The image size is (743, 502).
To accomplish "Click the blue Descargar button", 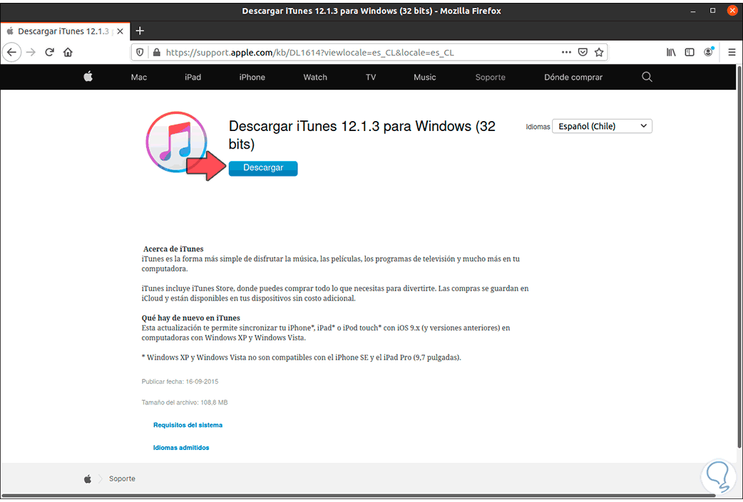I will tap(263, 168).
